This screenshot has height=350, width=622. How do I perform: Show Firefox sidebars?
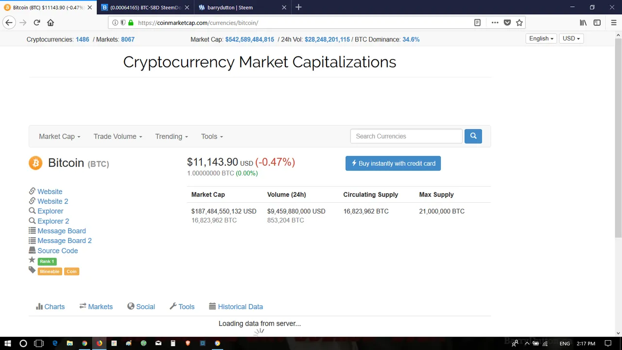point(597,22)
